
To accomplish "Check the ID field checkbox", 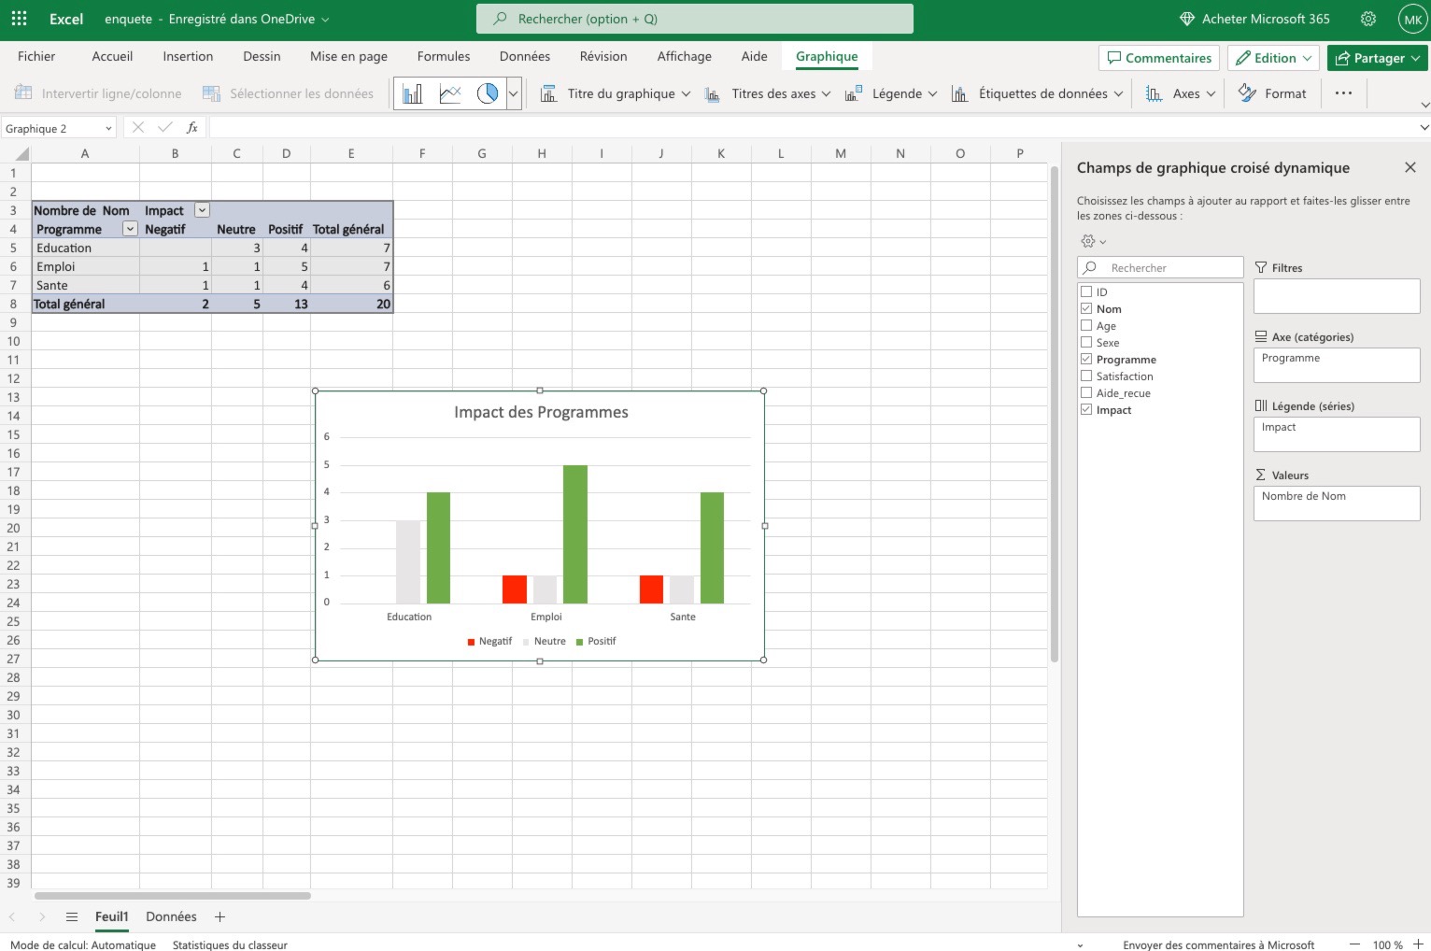I will click(1086, 291).
